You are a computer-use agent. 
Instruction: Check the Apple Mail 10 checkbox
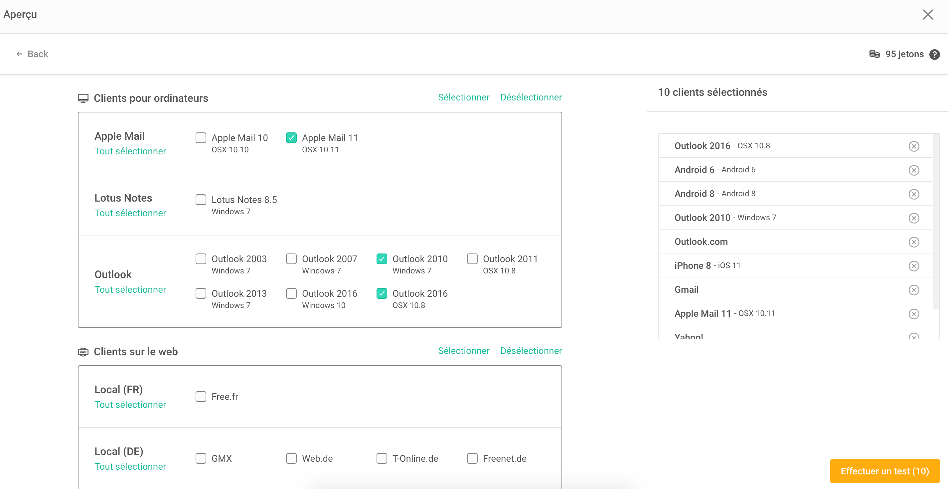pos(201,138)
